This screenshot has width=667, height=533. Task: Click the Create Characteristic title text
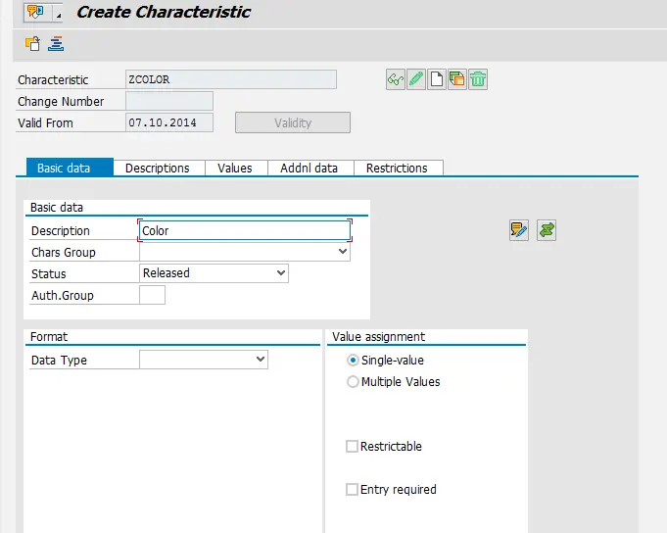(164, 12)
